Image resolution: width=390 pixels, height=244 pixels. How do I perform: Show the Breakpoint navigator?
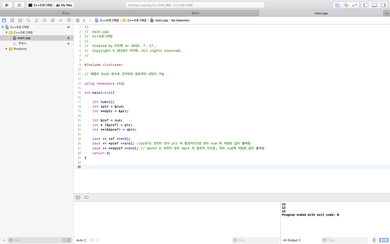61,20
